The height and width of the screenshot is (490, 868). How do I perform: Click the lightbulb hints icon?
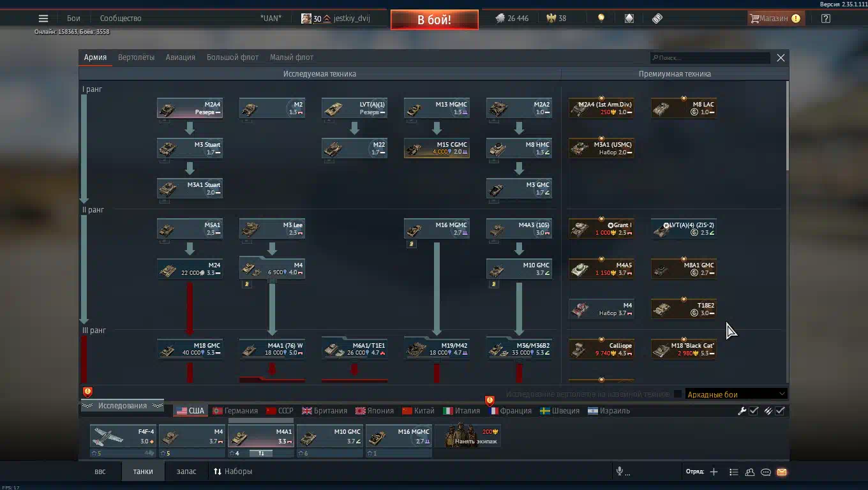coord(601,19)
